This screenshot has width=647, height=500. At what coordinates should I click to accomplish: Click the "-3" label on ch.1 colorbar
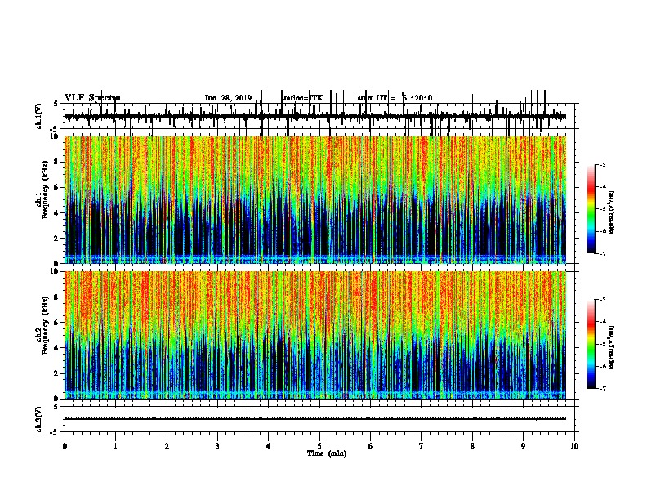coord(603,164)
